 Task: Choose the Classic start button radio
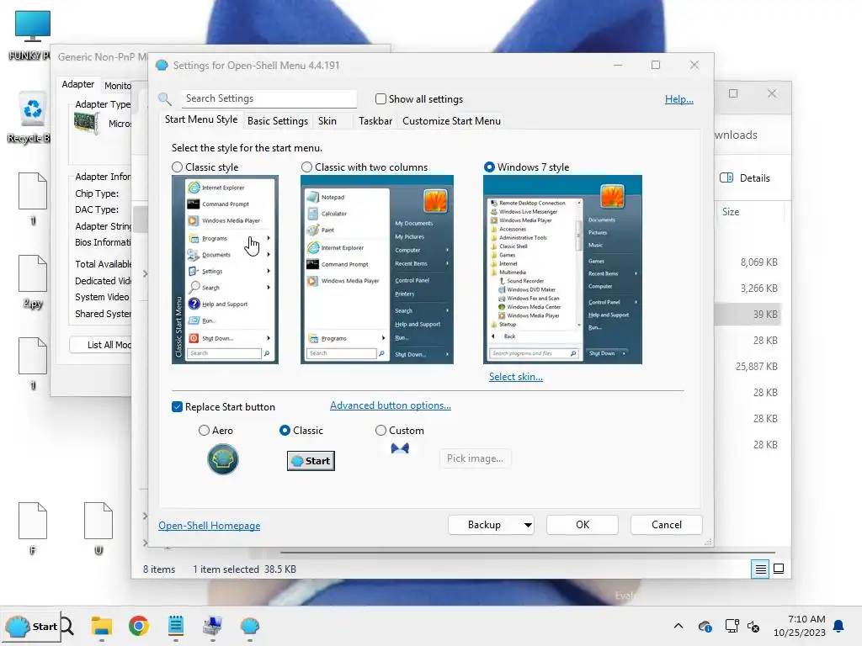(285, 430)
